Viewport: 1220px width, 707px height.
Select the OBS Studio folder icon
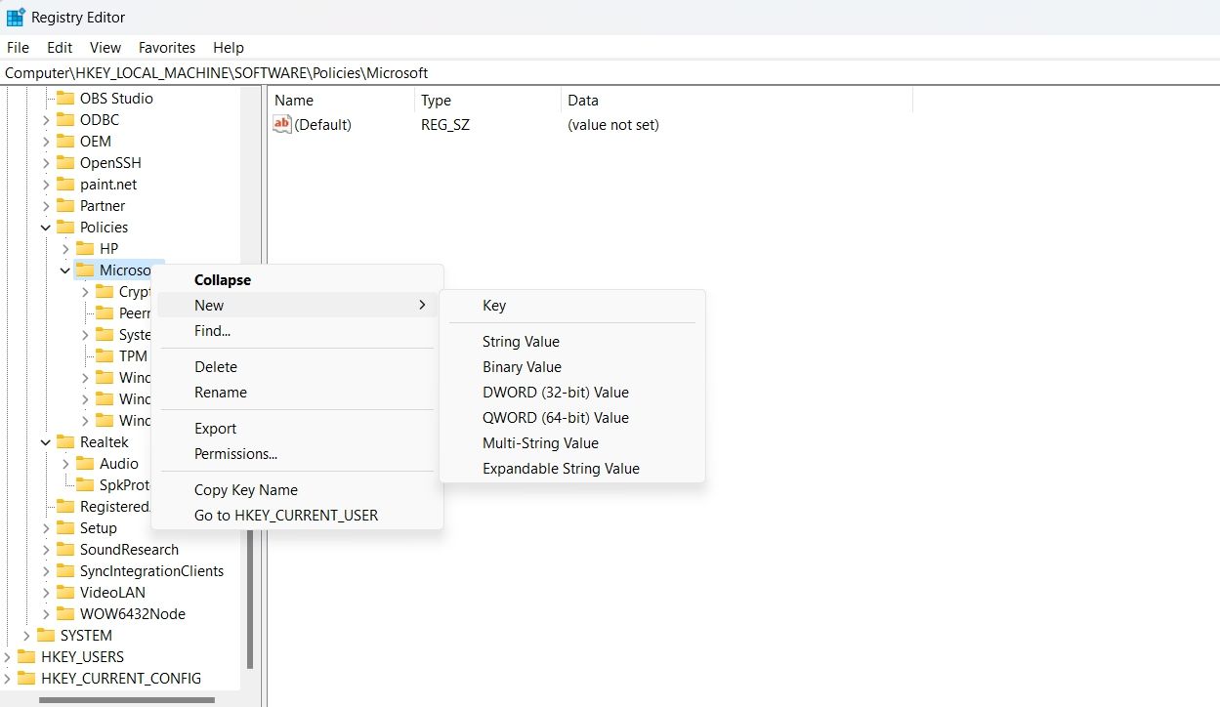point(65,98)
